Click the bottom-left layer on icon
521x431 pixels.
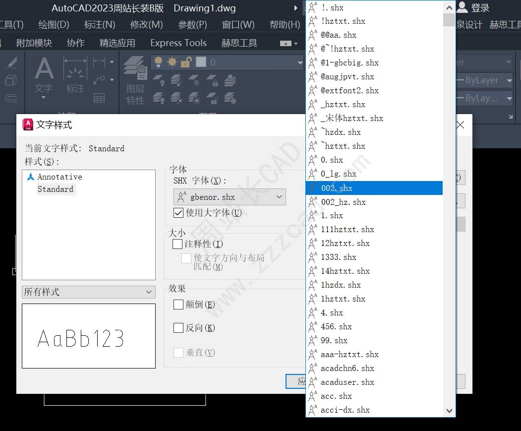point(159,98)
